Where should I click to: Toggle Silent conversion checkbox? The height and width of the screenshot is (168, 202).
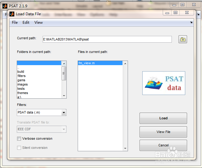(19, 148)
